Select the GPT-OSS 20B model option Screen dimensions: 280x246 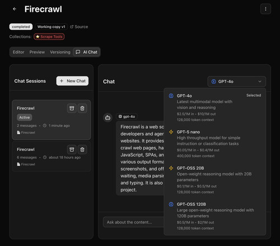(214, 180)
